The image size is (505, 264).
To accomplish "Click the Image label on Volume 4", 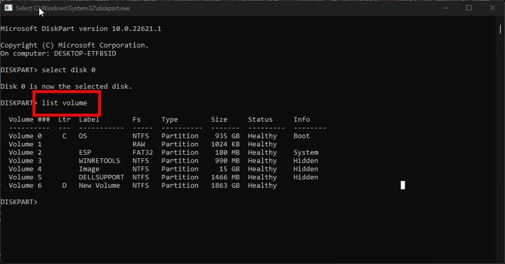I will (89, 169).
